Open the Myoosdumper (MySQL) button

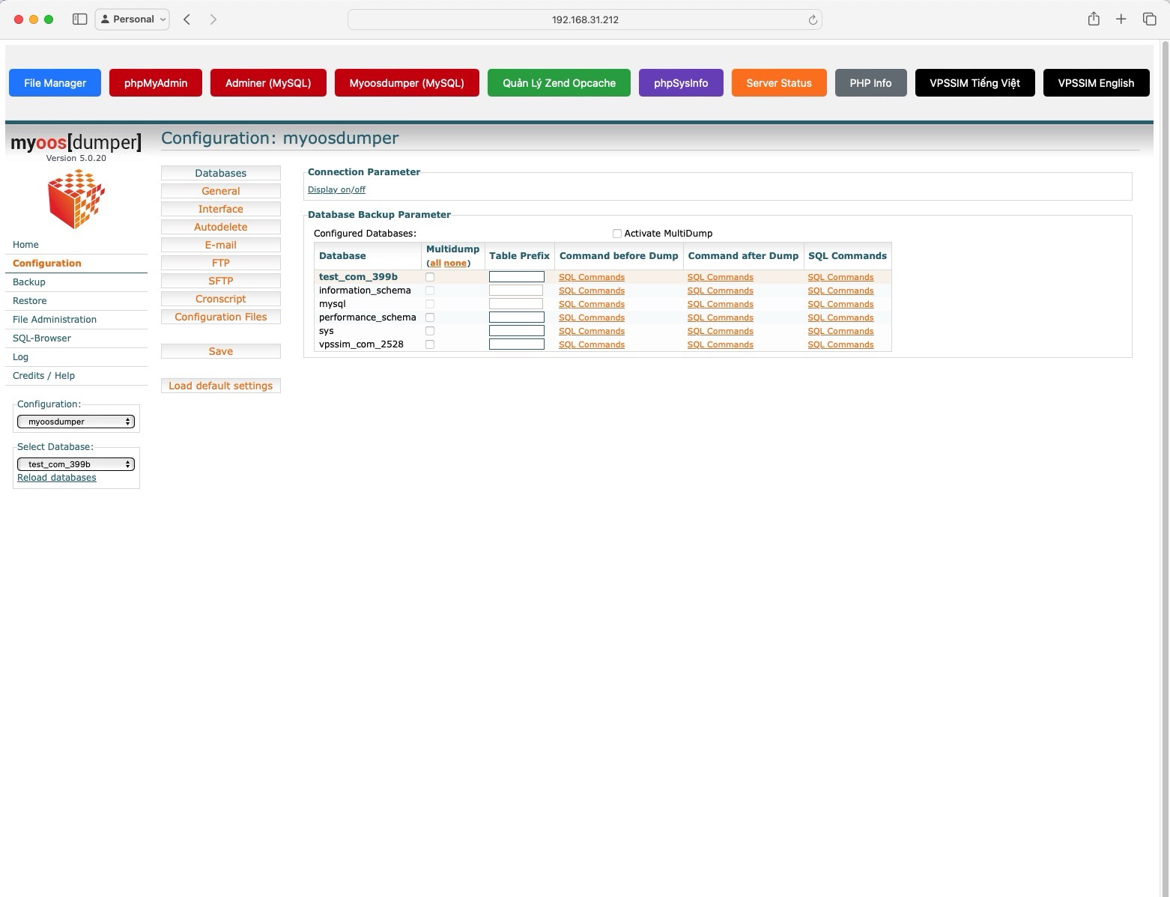[x=407, y=83]
